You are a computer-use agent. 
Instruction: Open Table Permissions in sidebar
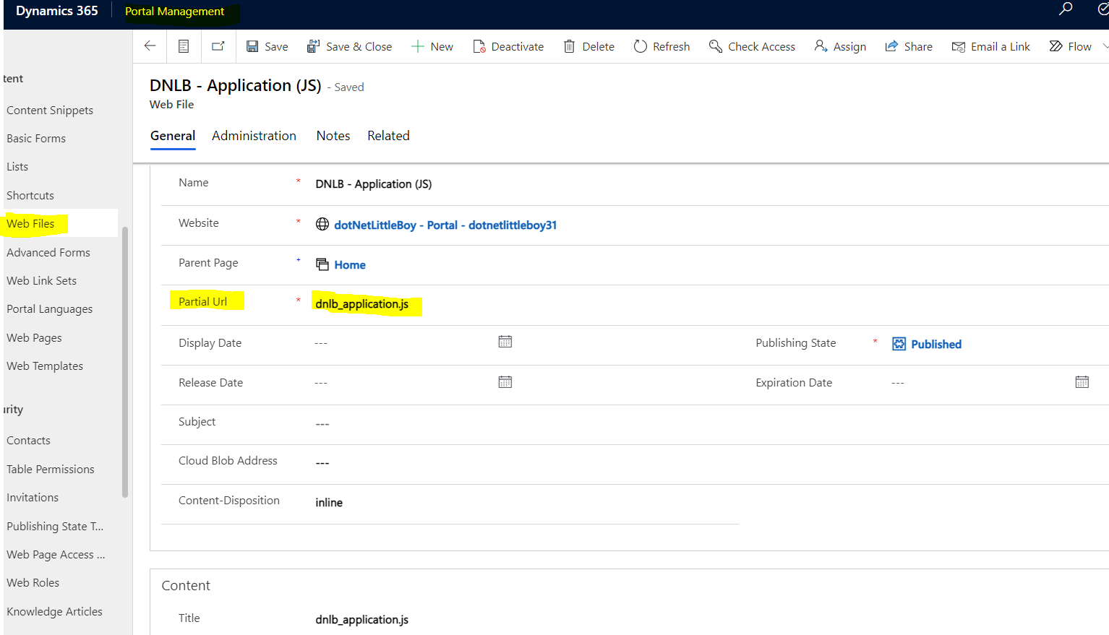tap(51, 470)
